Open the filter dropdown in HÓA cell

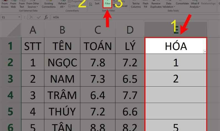[x=205, y=52]
